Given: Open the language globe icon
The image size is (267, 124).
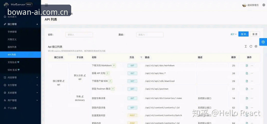Looking at the screenshot, I should tap(264, 5).
